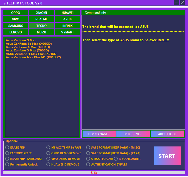Image resolution: width=188 pixels, height=177 pixels.
Task: Select Asus ZenFone 3s Max (X00GD)
Action: coord(29,44)
